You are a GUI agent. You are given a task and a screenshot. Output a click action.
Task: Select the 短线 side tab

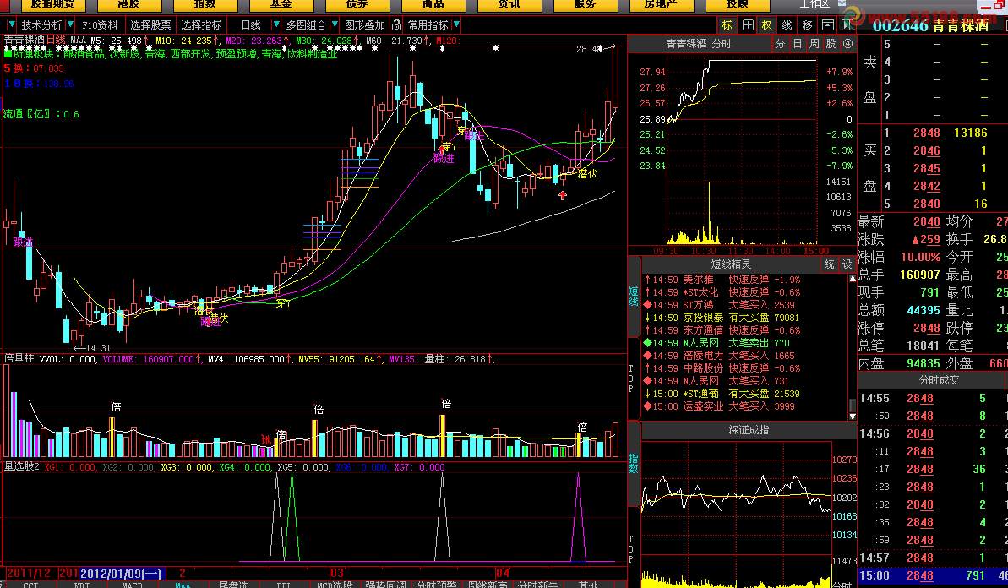click(633, 296)
